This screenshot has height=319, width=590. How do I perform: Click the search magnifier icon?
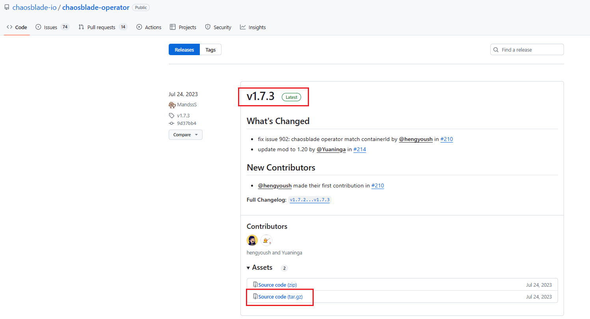[496, 50]
